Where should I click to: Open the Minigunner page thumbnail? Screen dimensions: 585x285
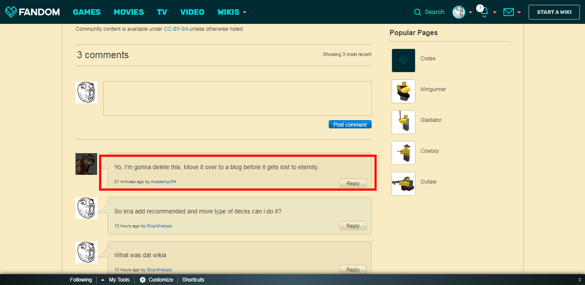[x=403, y=92]
